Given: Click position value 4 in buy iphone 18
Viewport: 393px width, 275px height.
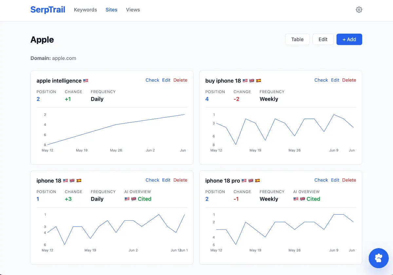Looking at the screenshot, I should pos(207,99).
